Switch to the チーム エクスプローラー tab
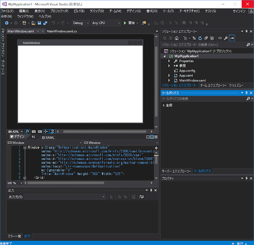Image resolution: width=254 pixels, height=245 pixels. 213,85
